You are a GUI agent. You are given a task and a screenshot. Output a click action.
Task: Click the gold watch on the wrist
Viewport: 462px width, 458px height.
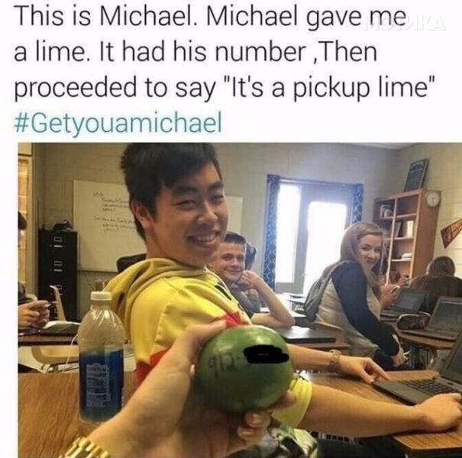[86, 449]
